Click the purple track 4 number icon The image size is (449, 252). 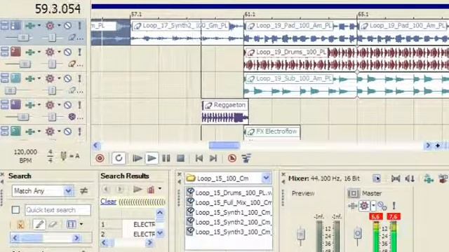15,104
